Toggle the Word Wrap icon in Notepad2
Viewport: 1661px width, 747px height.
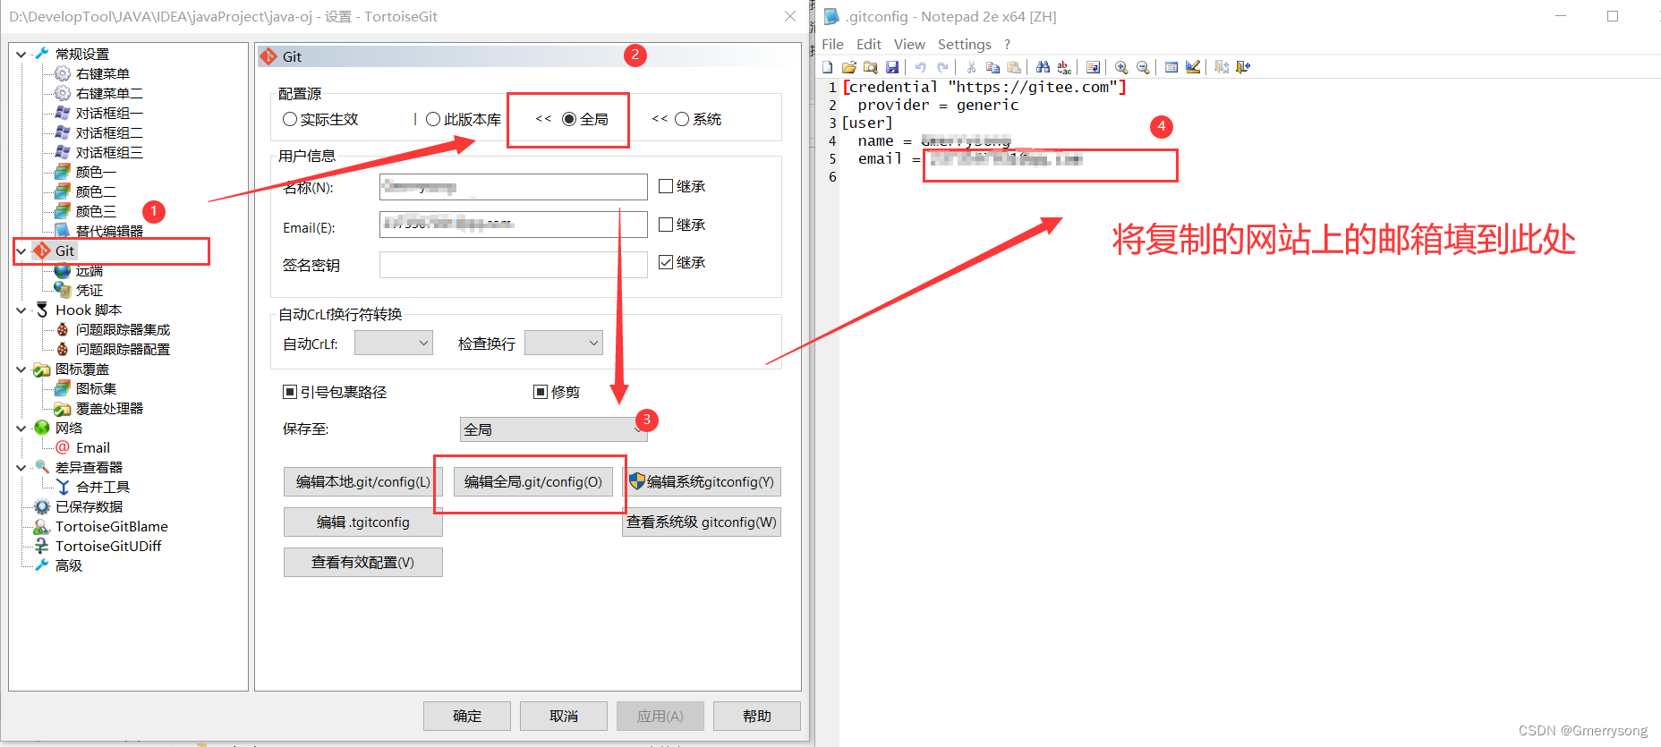[x=1093, y=67]
